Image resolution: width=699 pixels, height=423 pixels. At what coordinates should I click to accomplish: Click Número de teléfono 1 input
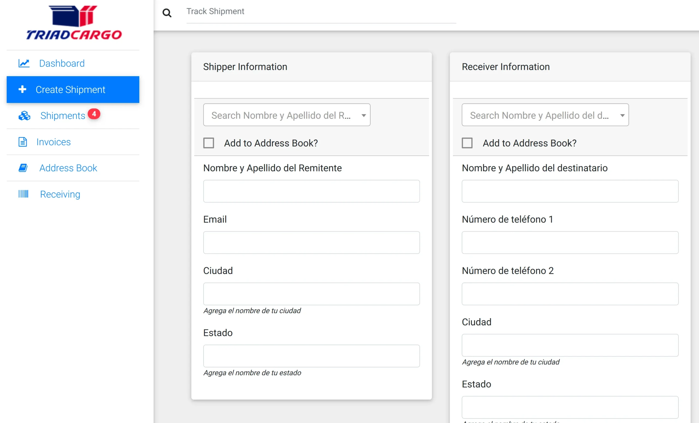coord(570,242)
